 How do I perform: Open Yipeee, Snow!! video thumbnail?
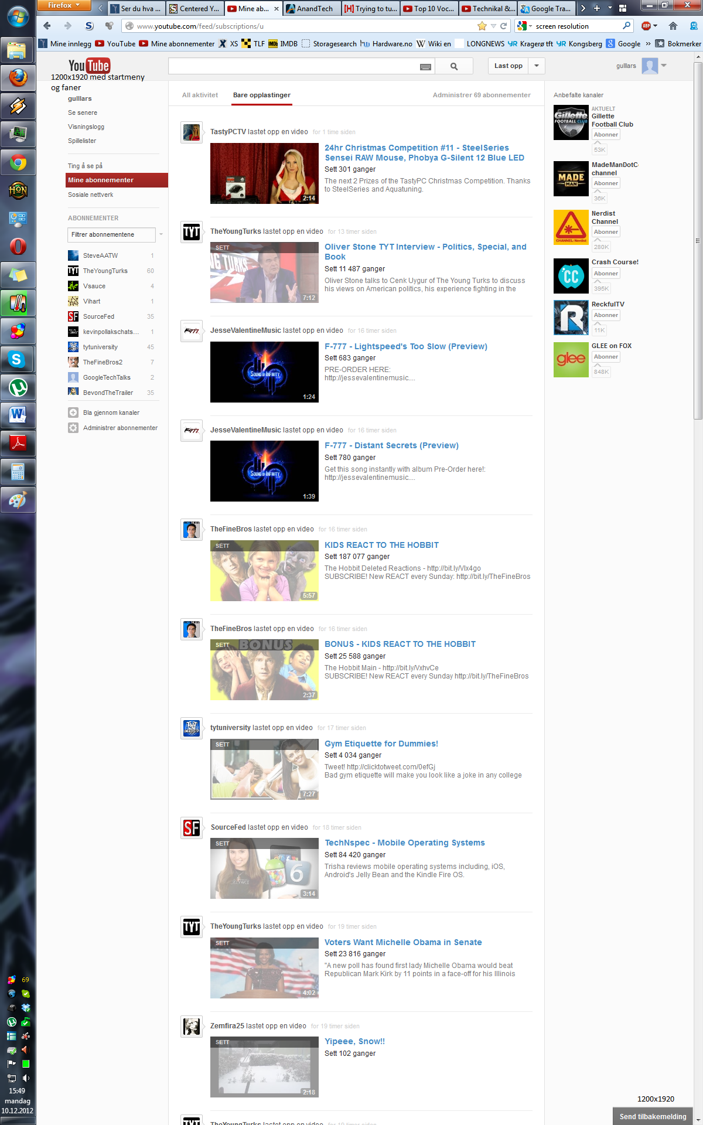click(264, 1067)
